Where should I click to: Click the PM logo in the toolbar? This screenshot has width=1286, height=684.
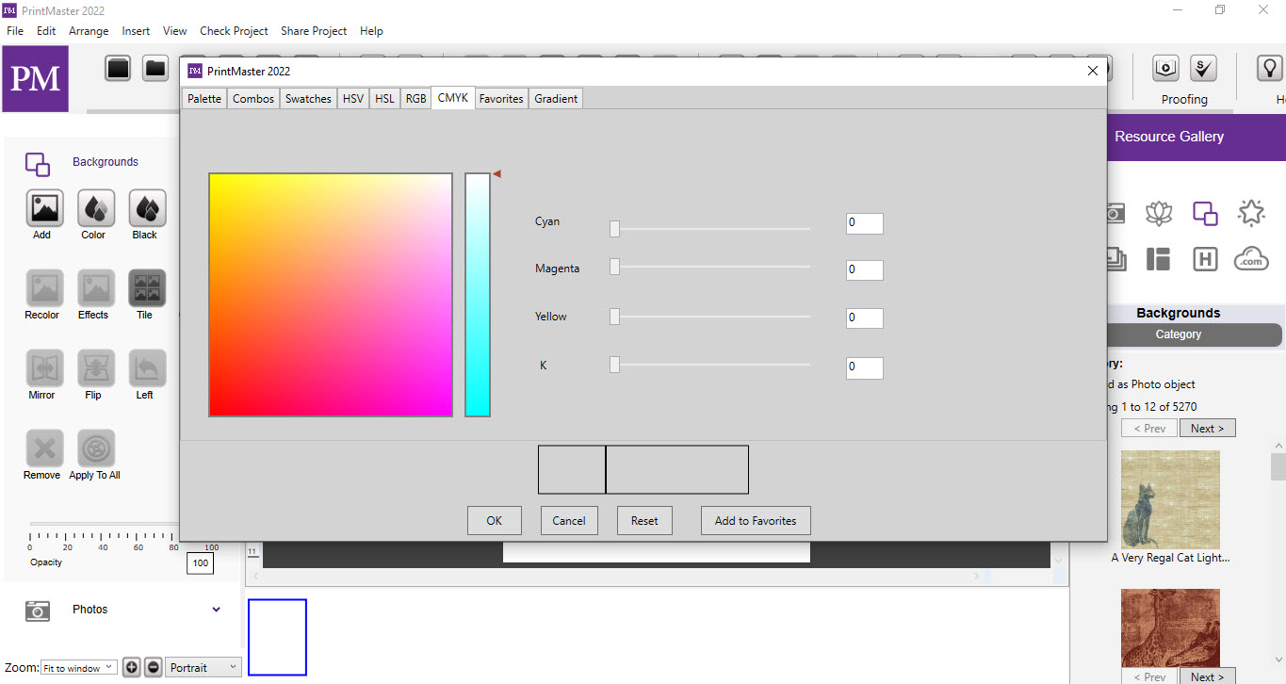(x=35, y=78)
